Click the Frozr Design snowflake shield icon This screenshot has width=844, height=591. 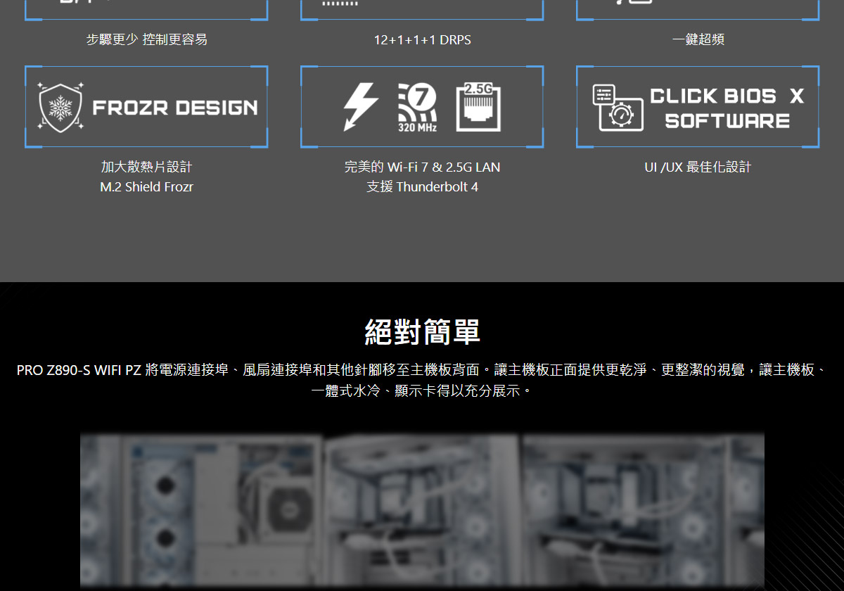[x=61, y=107]
